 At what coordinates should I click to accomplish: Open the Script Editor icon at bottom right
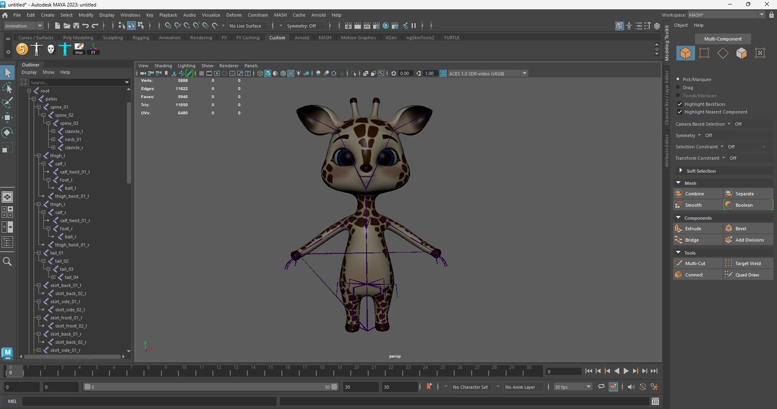(x=655, y=401)
